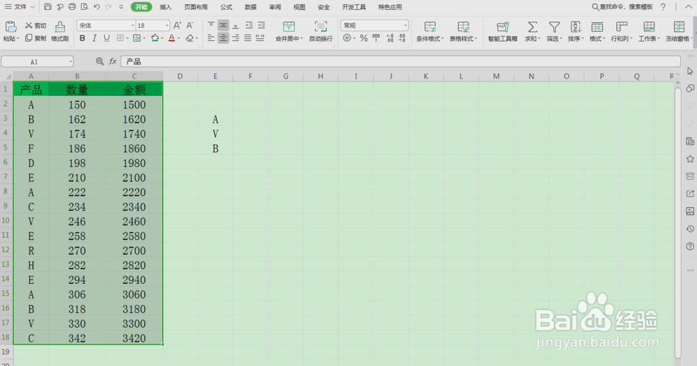The height and width of the screenshot is (366, 697).
Task: Increase indent of cell content
Action: [x=261, y=26]
